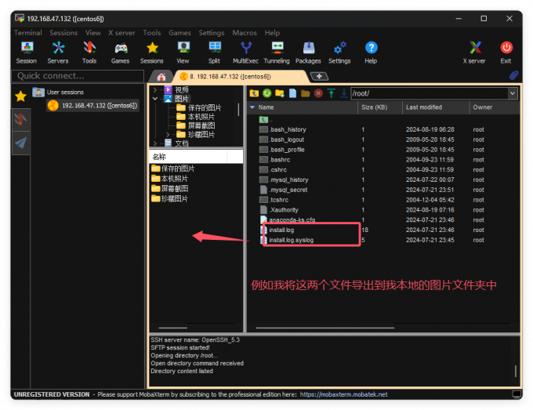Start the X server toolbar icon
The width and height of the screenshot is (533, 410).
pyautogui.click(x=474, y=53)
